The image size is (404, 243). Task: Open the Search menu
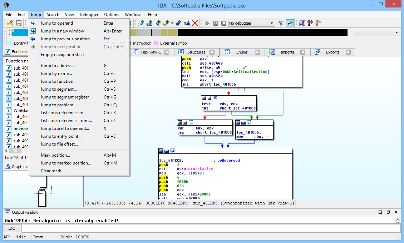coord(53,15)
